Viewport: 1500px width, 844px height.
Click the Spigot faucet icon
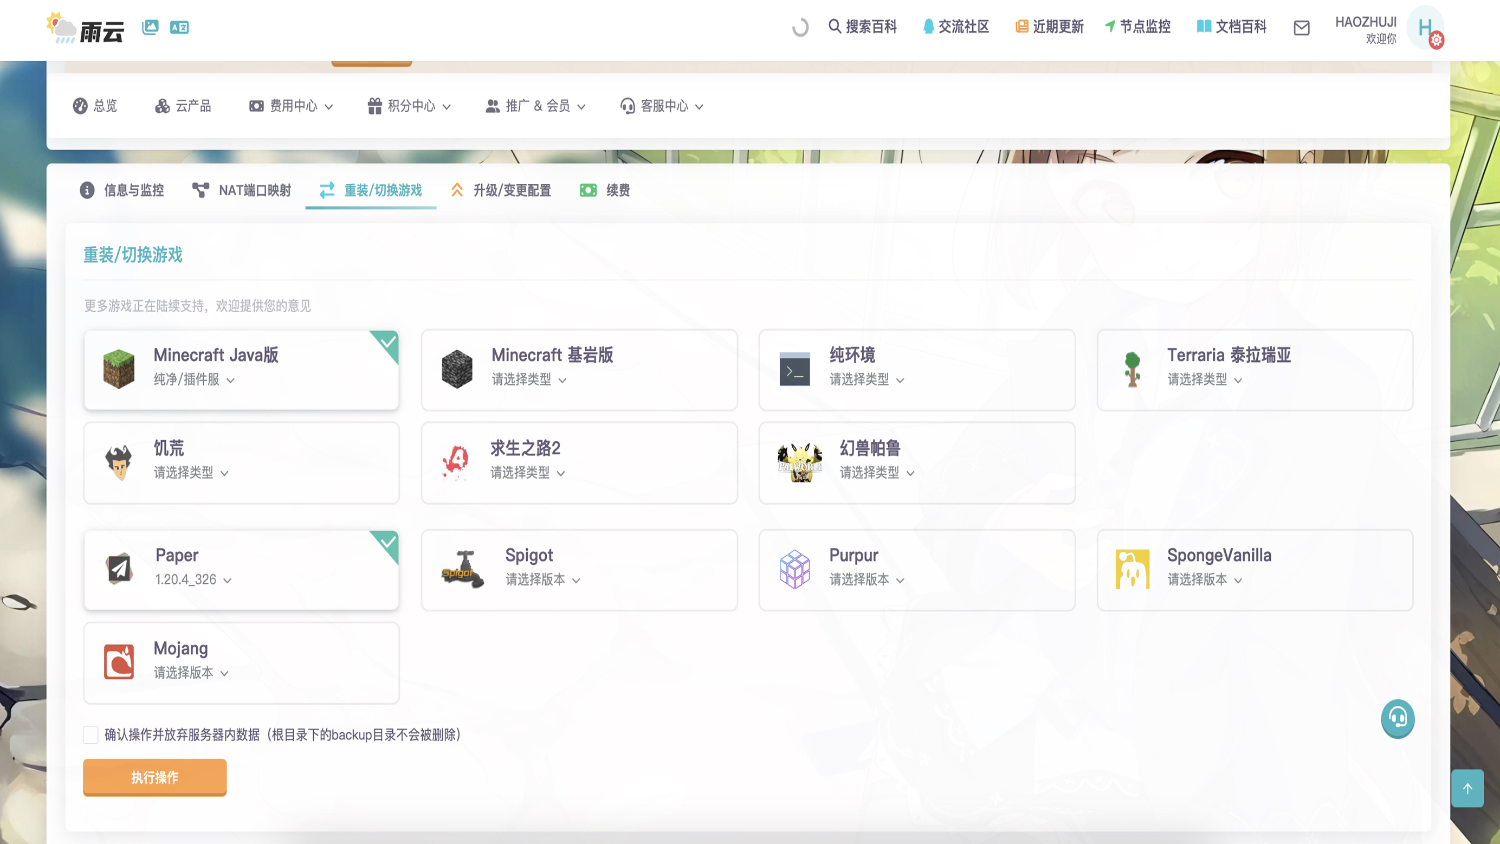462,569
